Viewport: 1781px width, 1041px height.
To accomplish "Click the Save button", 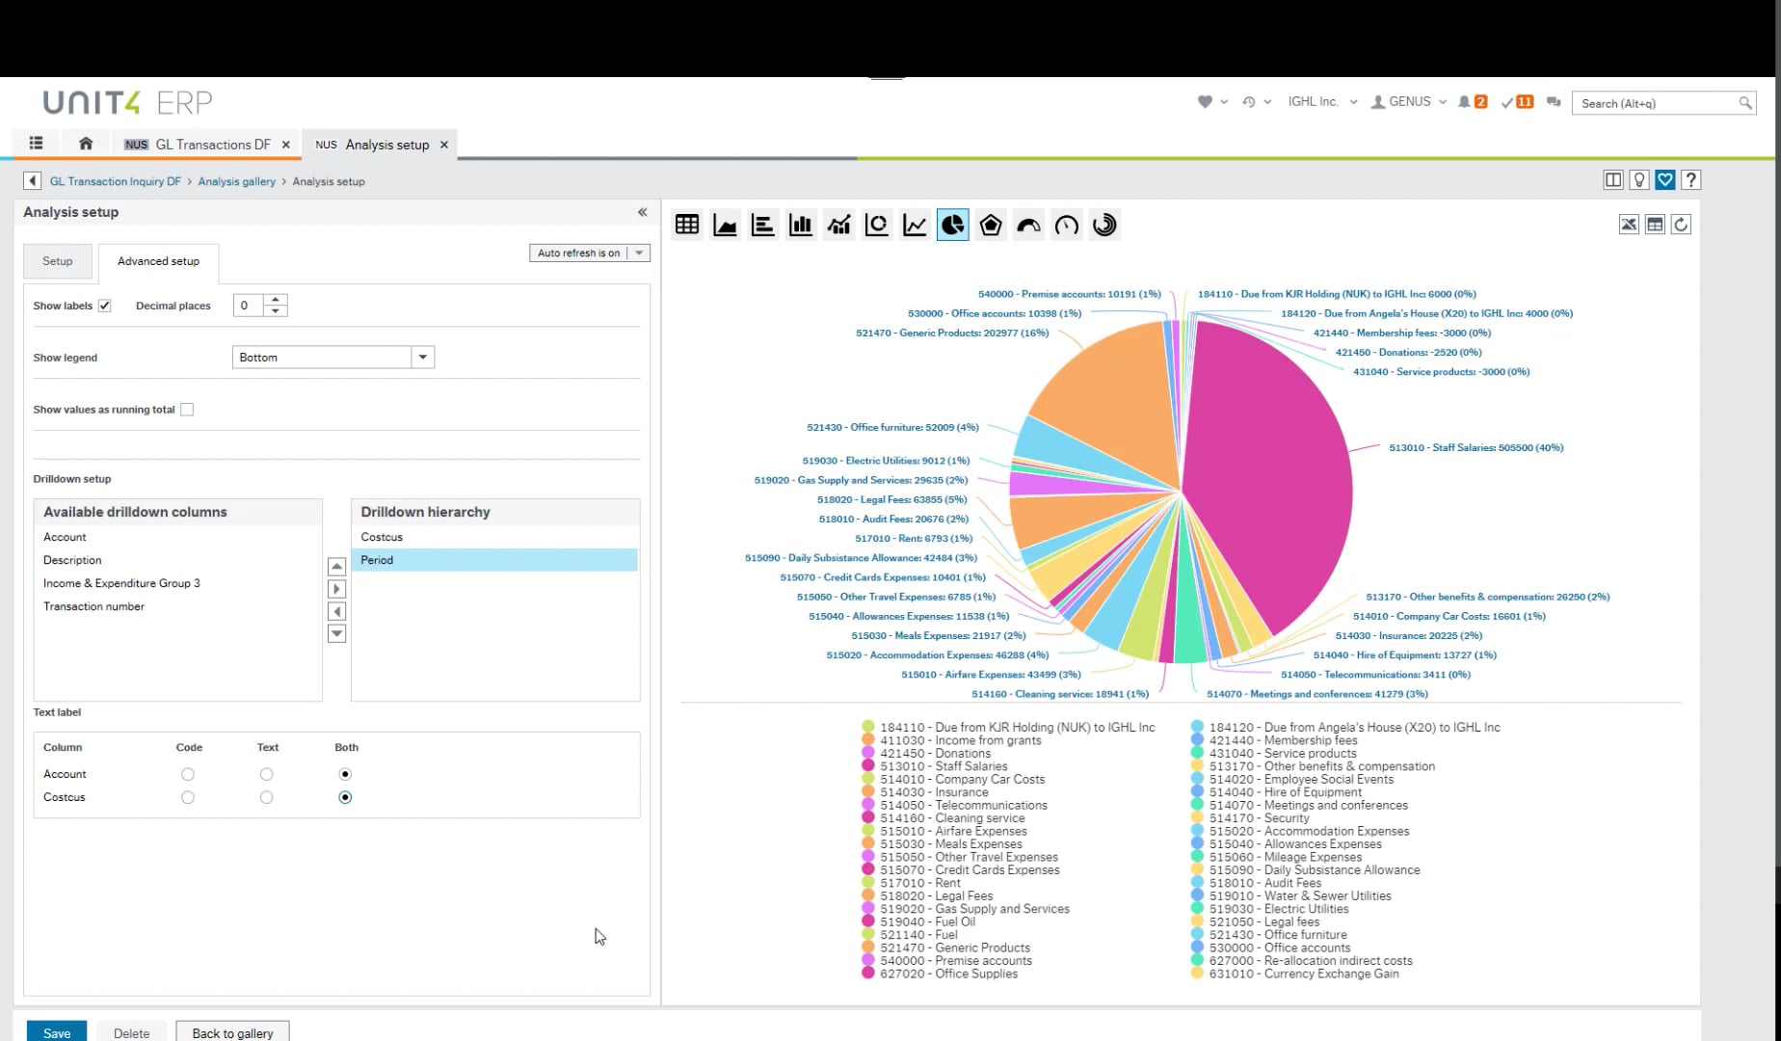I will coord(57,1031).
